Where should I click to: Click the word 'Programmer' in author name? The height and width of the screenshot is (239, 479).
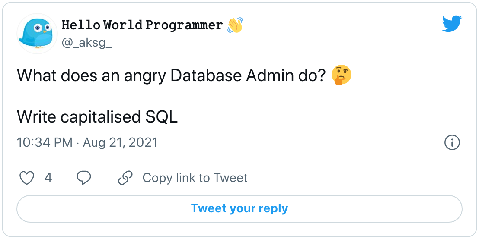coord(184,25)
